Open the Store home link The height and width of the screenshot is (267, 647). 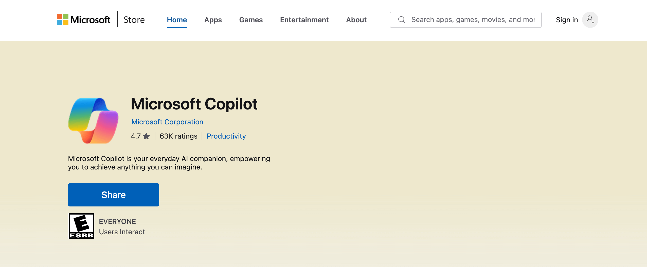(x=134, y=20)
